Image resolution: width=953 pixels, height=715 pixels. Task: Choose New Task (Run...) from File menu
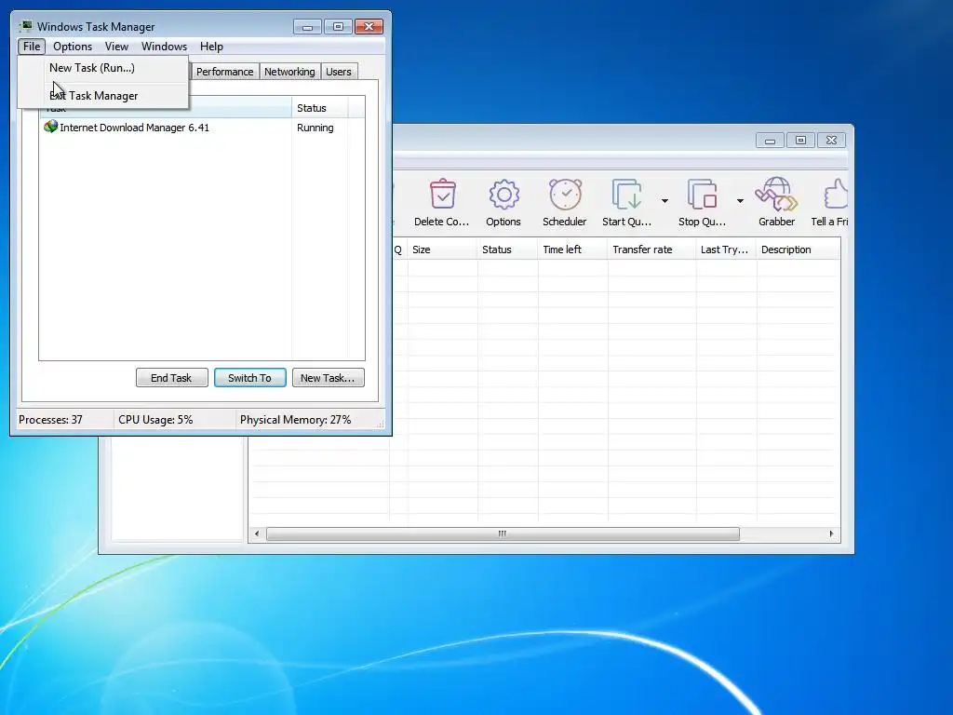pyautogui.click(x=103, y=68)
